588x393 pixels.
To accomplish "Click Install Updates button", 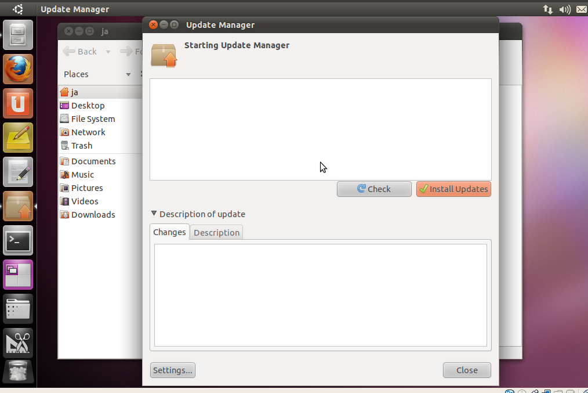I will [x=453, y=189].
